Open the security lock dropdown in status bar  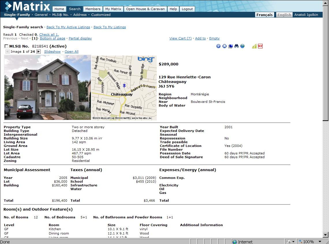pos(293,242)
